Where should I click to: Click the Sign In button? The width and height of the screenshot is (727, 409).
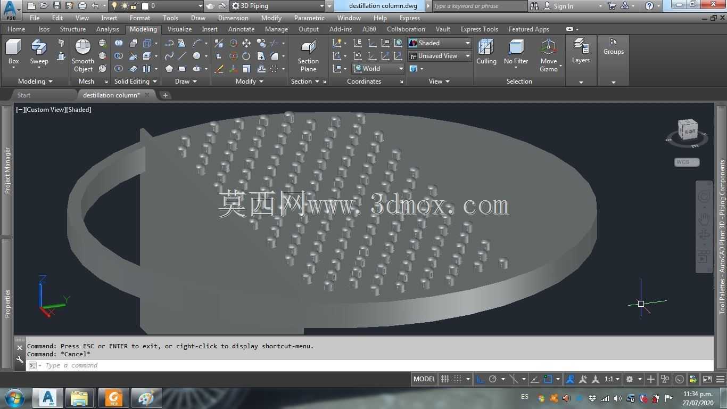click(x=558, y=6)
